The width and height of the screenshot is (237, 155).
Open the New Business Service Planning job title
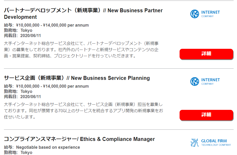pyautogui.click(x=77, y=78)
